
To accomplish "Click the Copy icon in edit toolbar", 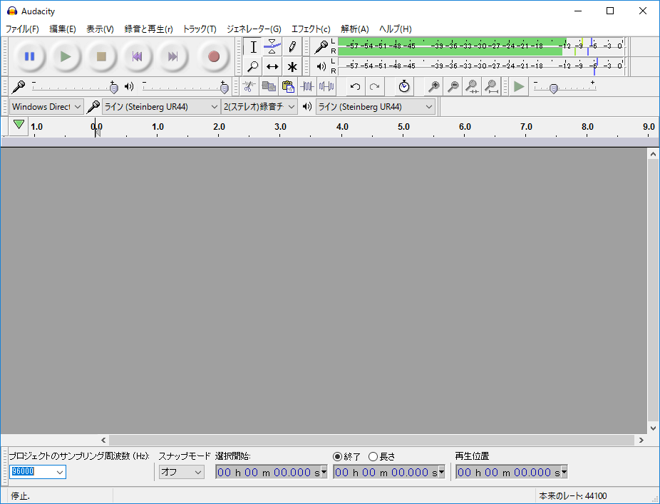I will (x=269, y=87).
